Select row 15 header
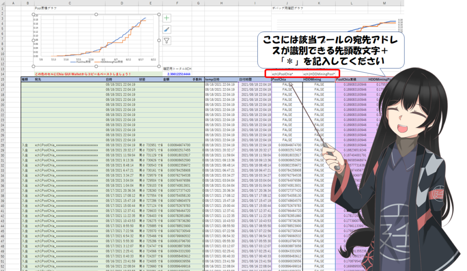The width and height of the screenshot is (467, 271). (x=3, y=79)
